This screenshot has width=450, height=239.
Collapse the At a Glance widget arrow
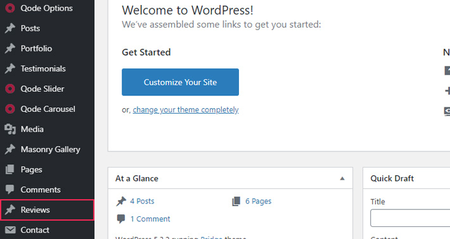342,178
